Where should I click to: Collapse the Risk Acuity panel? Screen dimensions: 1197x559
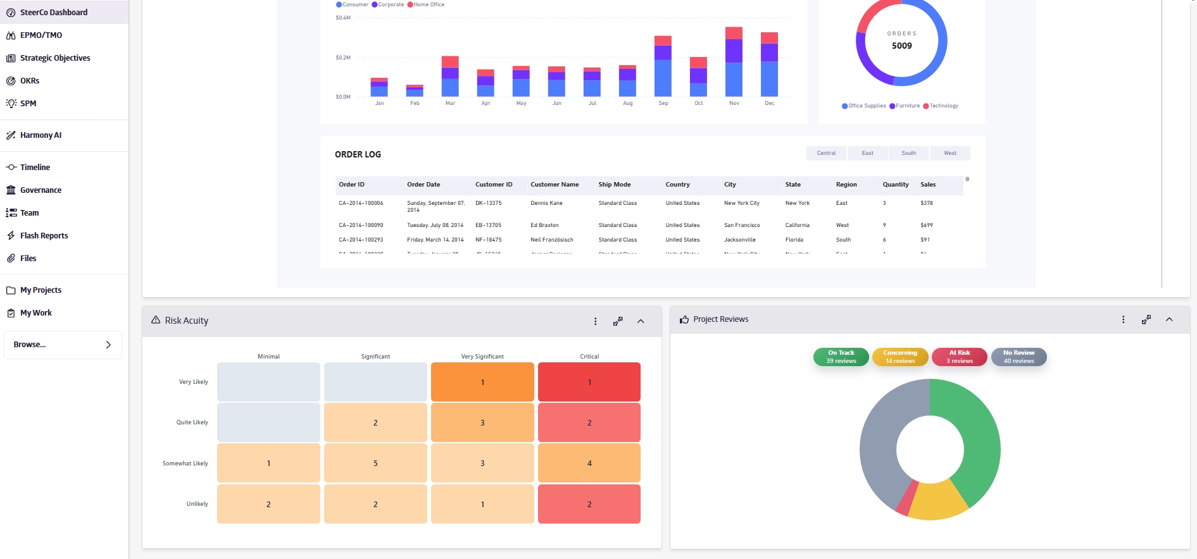[641, 321]
